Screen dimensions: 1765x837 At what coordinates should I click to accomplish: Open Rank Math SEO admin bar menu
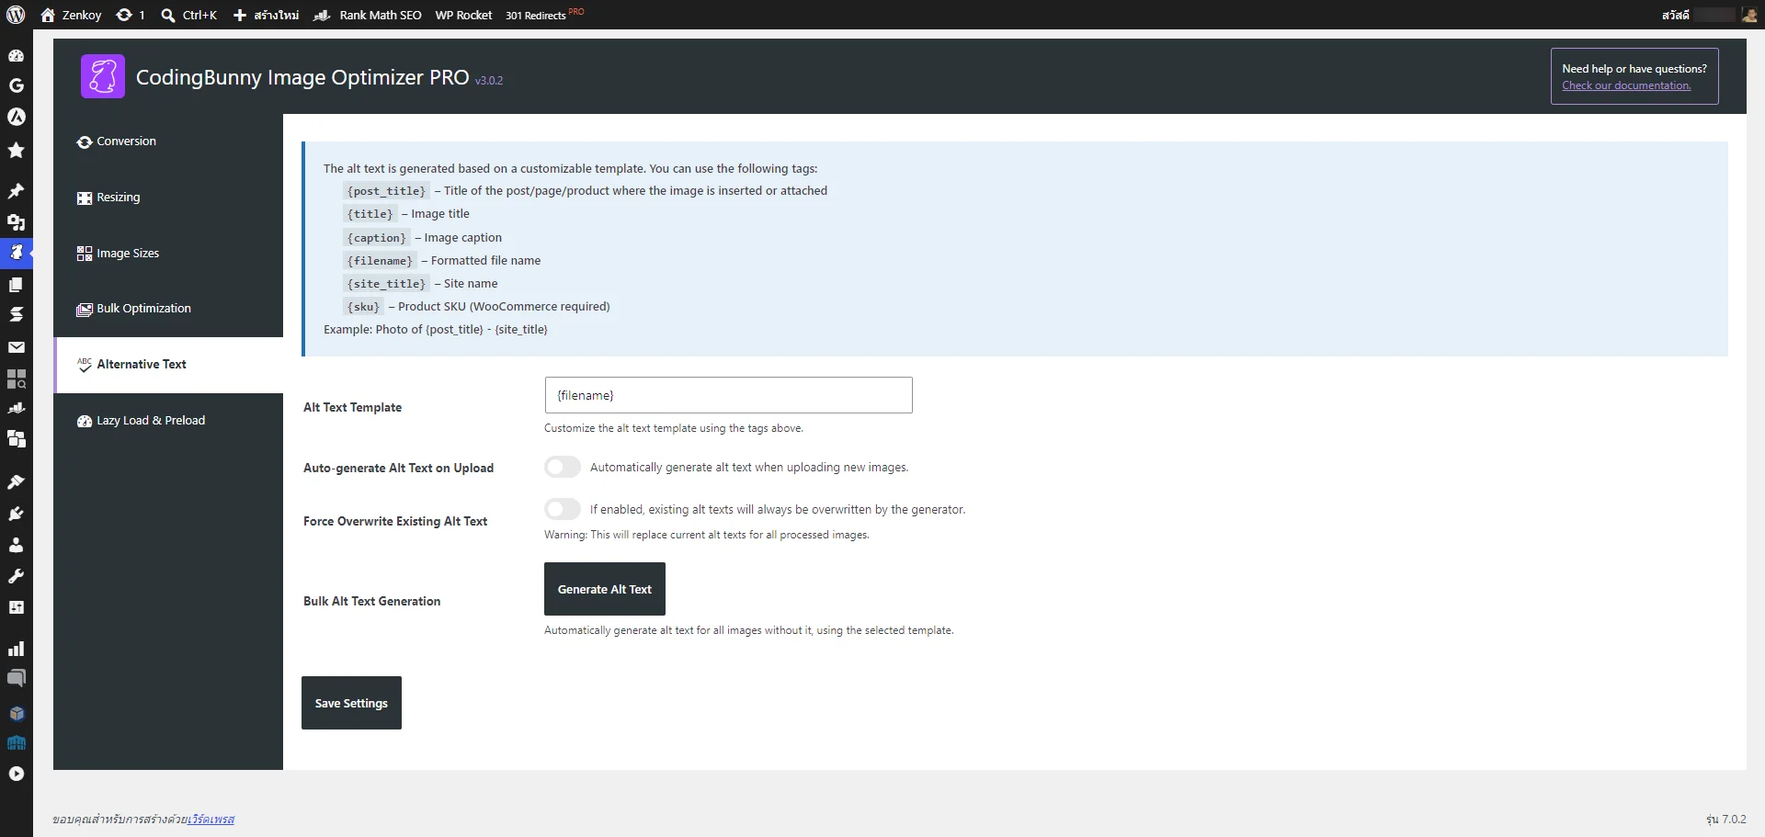[x=368, y=15]
